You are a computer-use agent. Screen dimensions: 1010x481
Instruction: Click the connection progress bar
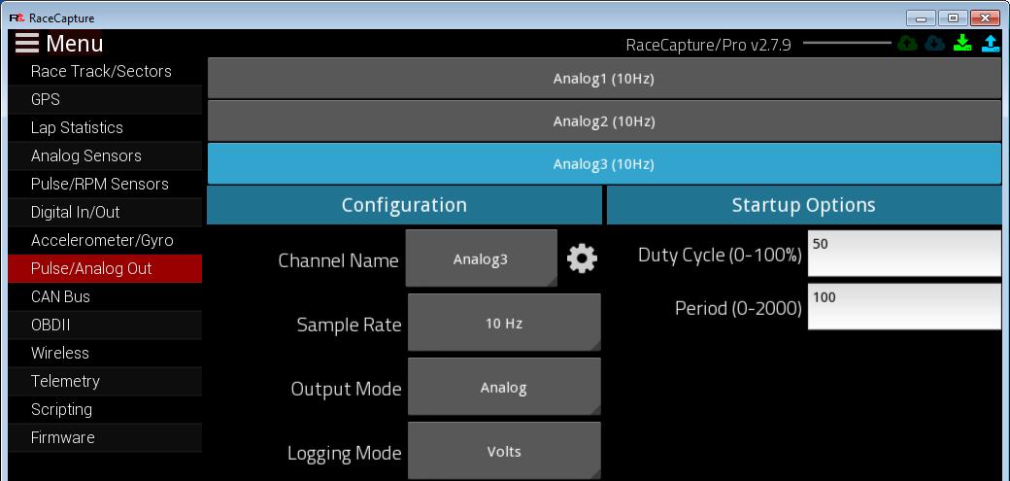(847, 43)
